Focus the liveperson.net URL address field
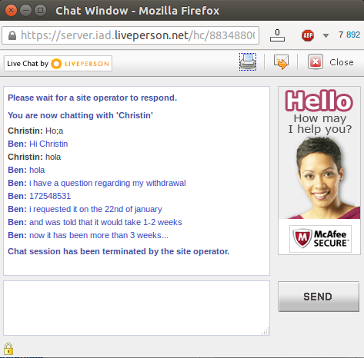This screenshot has height=358, width=364. (130, 35)
